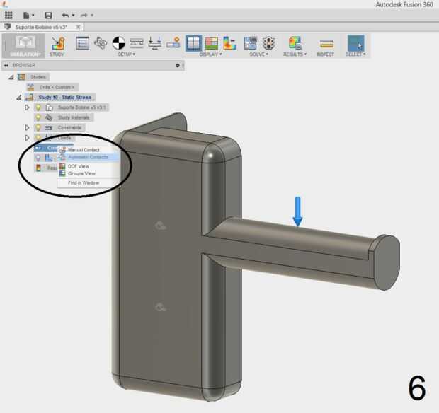The image size is (439, 413).
Task: Show the DOF view icon
Action: (x=212, y=43)
